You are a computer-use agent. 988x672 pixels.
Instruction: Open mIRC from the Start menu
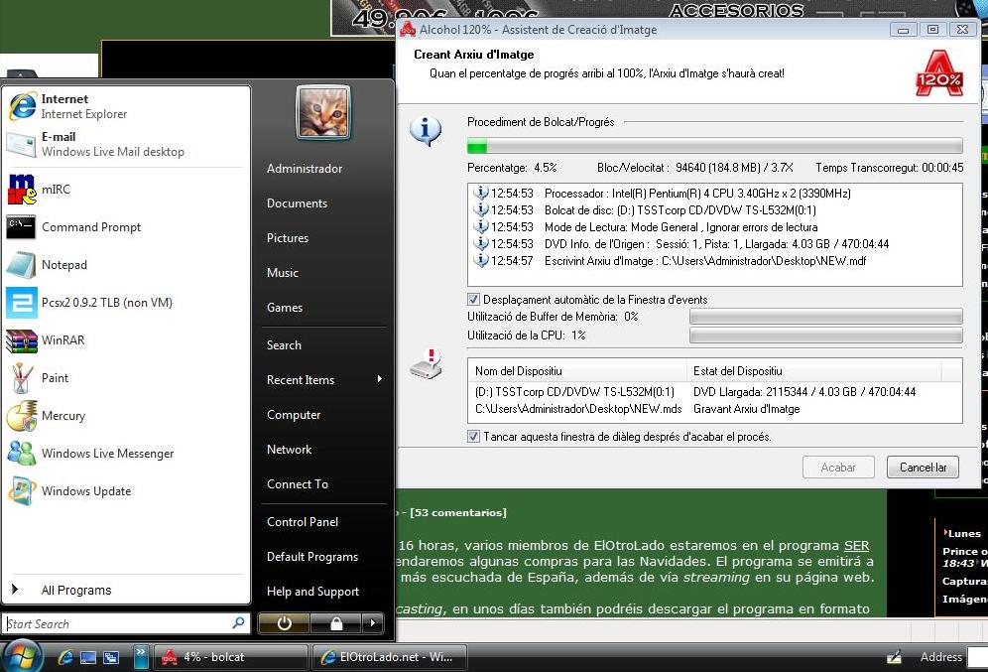point(126,190)
